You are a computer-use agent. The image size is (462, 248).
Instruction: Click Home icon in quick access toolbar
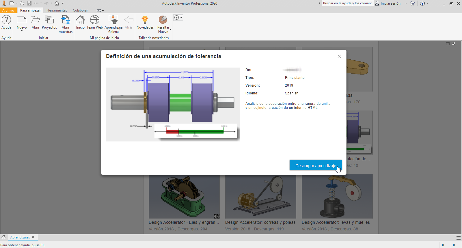point(57,3)
